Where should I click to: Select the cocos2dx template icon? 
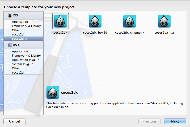coord(61,21)
